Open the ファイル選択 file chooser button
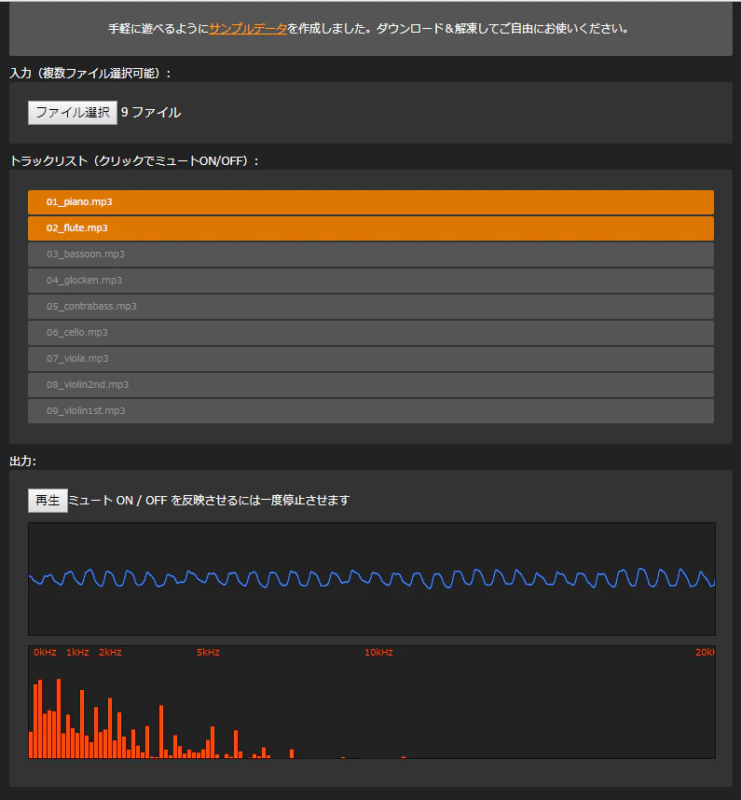This screenshot has width=741, height=800. (x=73, y=112)
